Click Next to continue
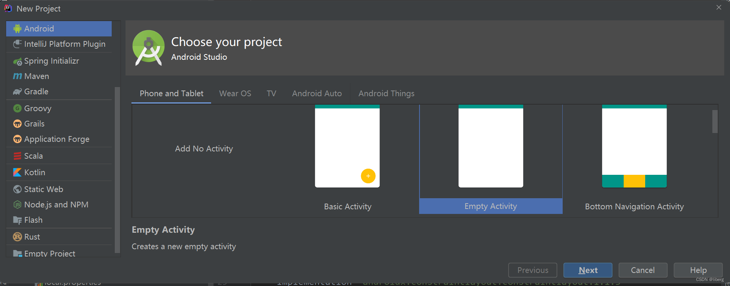 (588, 270)
